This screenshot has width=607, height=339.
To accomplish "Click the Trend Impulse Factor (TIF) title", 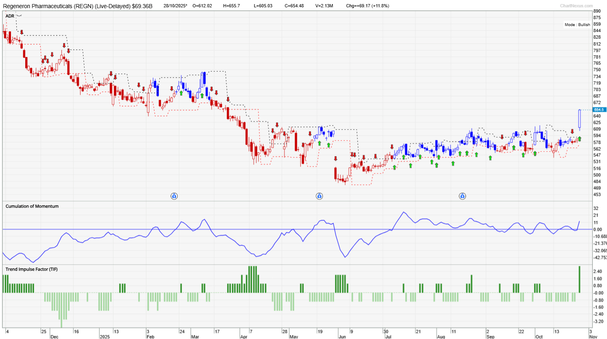I will click(31, 269).
